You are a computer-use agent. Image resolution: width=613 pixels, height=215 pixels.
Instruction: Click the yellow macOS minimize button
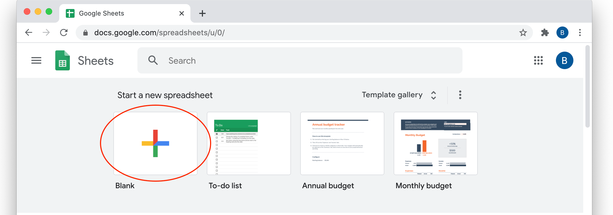point(38,11)
